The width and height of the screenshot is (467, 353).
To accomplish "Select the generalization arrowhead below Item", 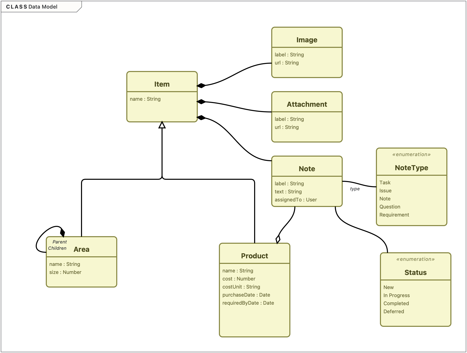I will point(162,125).
